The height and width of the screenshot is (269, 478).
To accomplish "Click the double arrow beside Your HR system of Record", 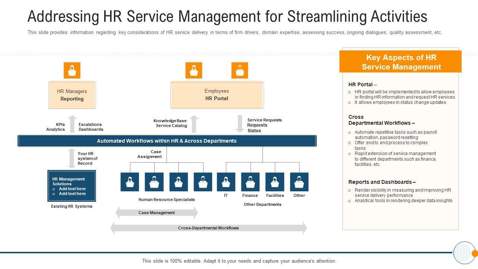I will (71, 158).
